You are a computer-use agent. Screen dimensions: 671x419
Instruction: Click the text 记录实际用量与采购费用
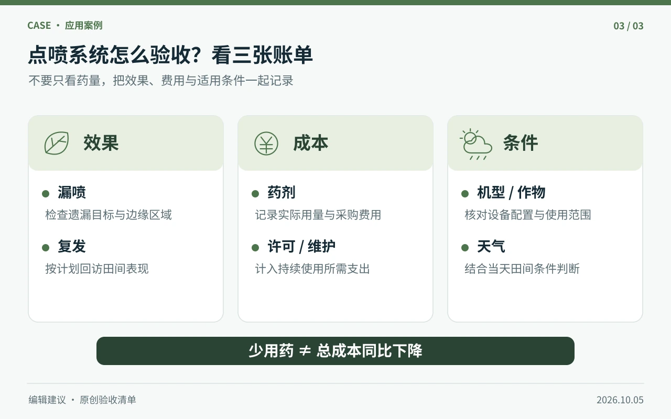coord(318,215)
